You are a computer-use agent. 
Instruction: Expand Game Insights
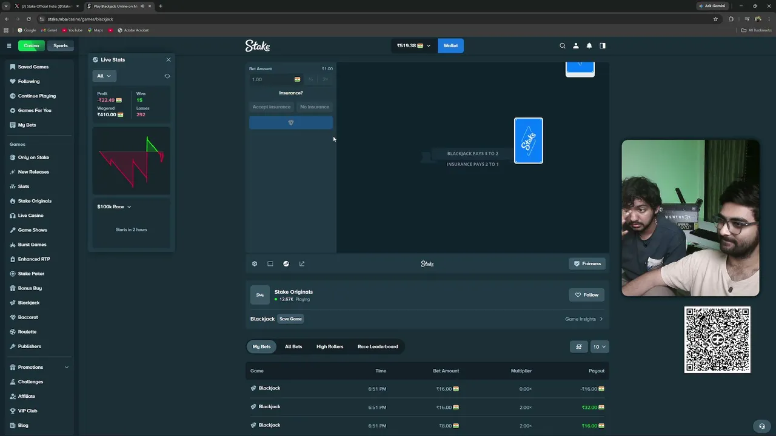pos(584,319)
